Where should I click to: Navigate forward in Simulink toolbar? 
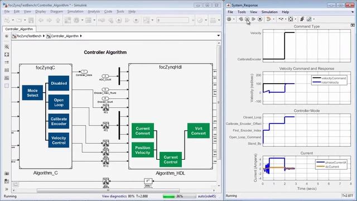[x=49, y=20]
